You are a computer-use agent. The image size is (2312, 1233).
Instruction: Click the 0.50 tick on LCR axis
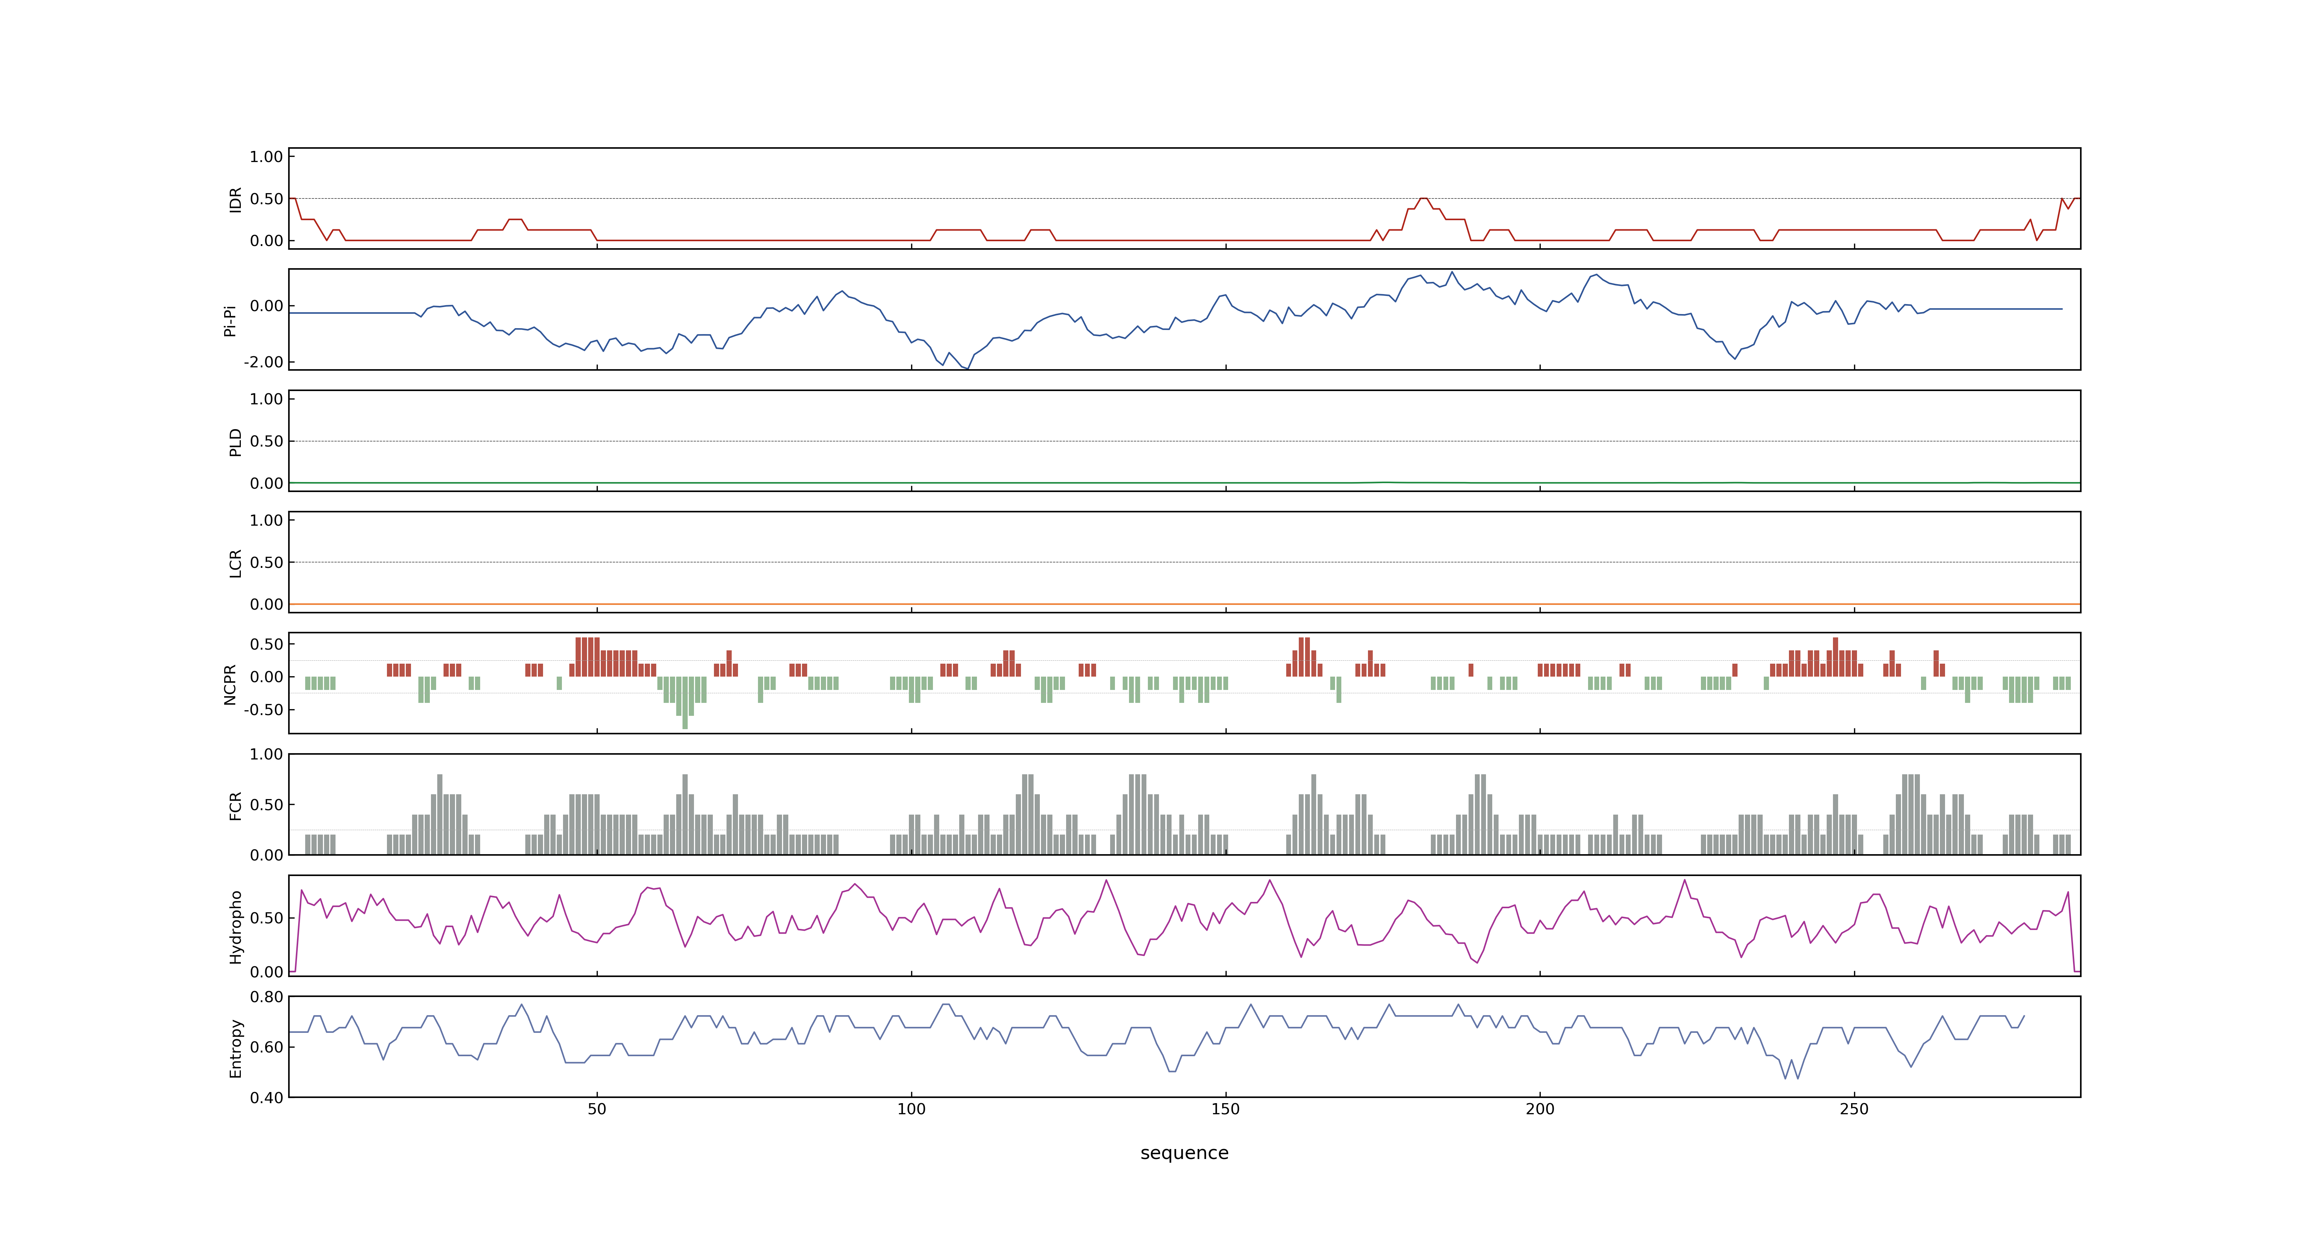(x=267, y=563)
